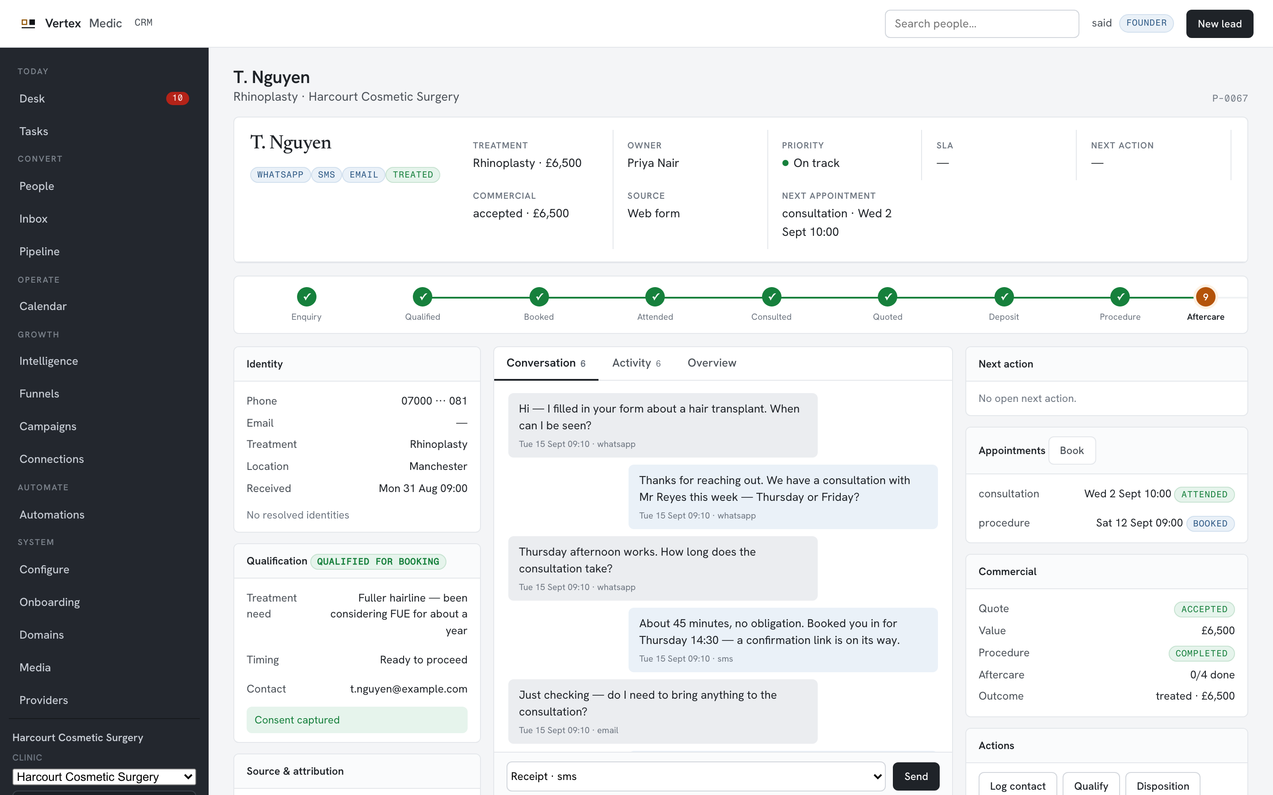Image resolution: width=1273 pixels, height=795 pixels.
Task: Click the New lead button
Action: tap(1220, 24)
